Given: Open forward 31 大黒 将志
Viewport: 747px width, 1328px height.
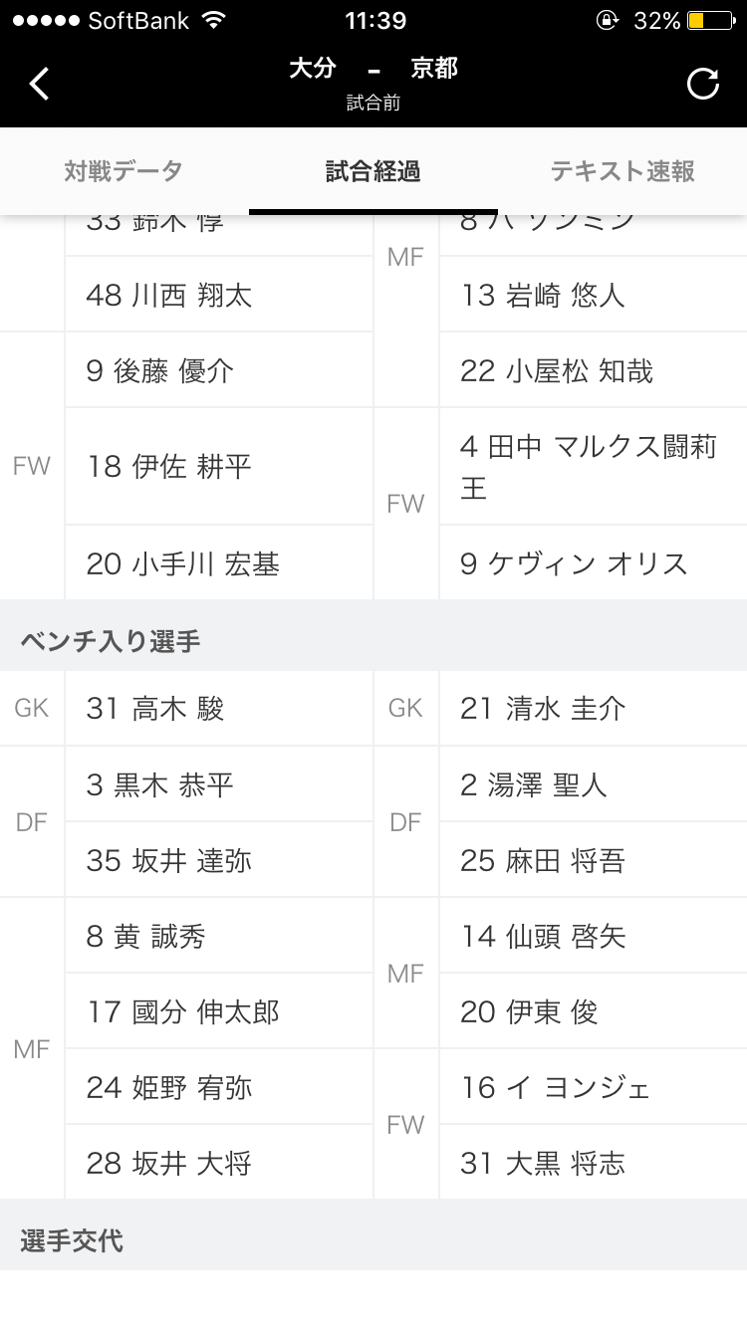Looking at the screenshot, I should [x=543, y=1164].
